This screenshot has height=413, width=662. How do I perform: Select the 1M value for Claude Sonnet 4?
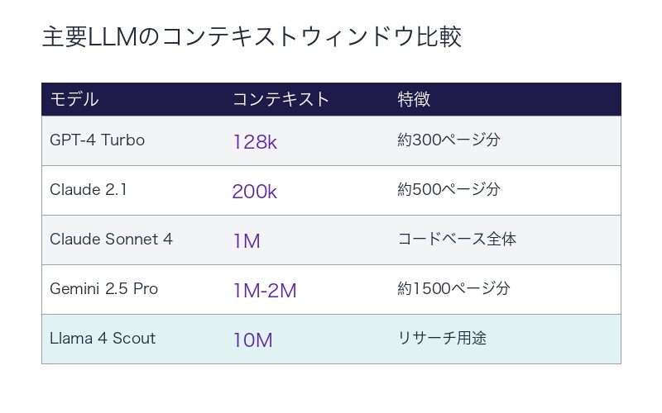(247, 241)
